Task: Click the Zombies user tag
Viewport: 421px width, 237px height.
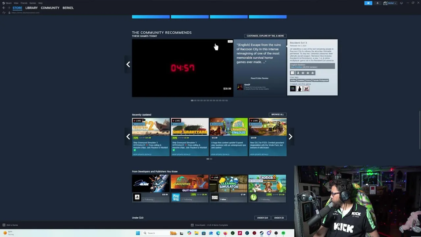Action: (x=301, y=80)
